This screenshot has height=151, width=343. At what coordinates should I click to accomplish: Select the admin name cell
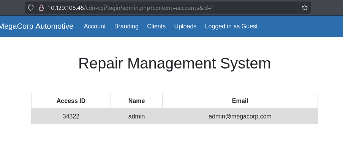point(136,116)
